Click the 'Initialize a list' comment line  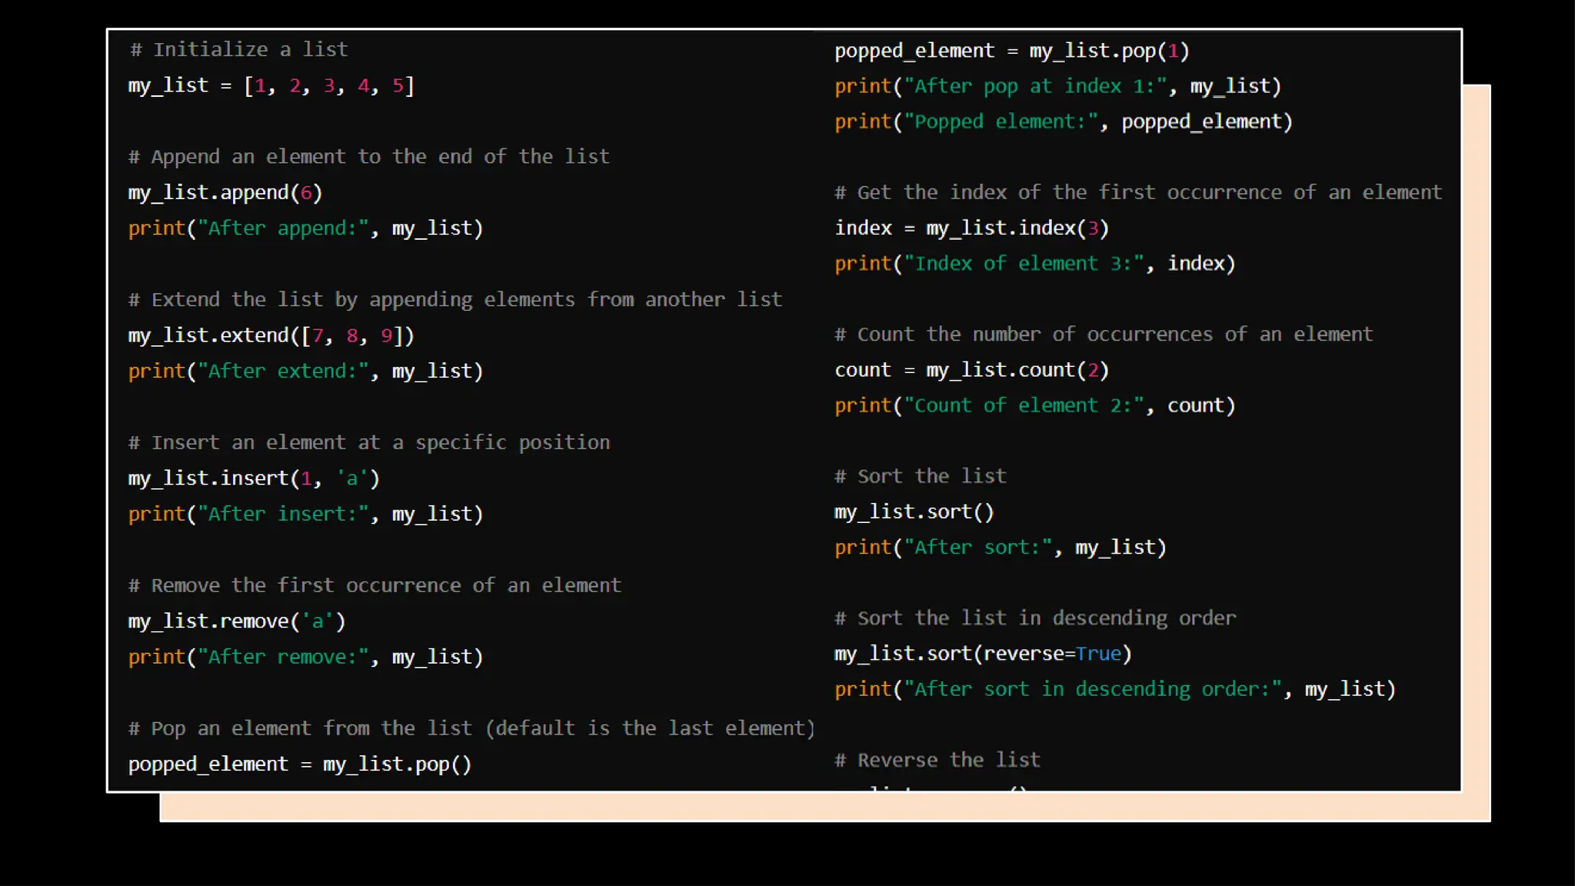pos(239,49)
